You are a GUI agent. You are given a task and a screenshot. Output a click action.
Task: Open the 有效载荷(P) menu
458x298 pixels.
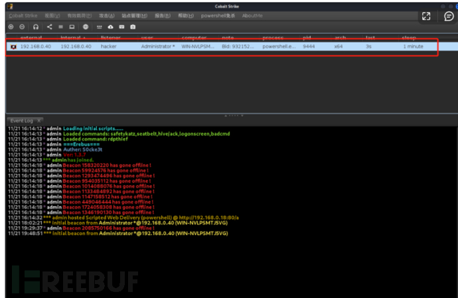click(x=80, y=16)
